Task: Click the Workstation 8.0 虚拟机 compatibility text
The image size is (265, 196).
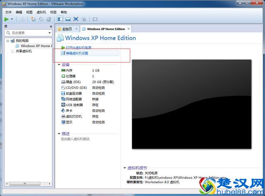Action: (162, 182)
